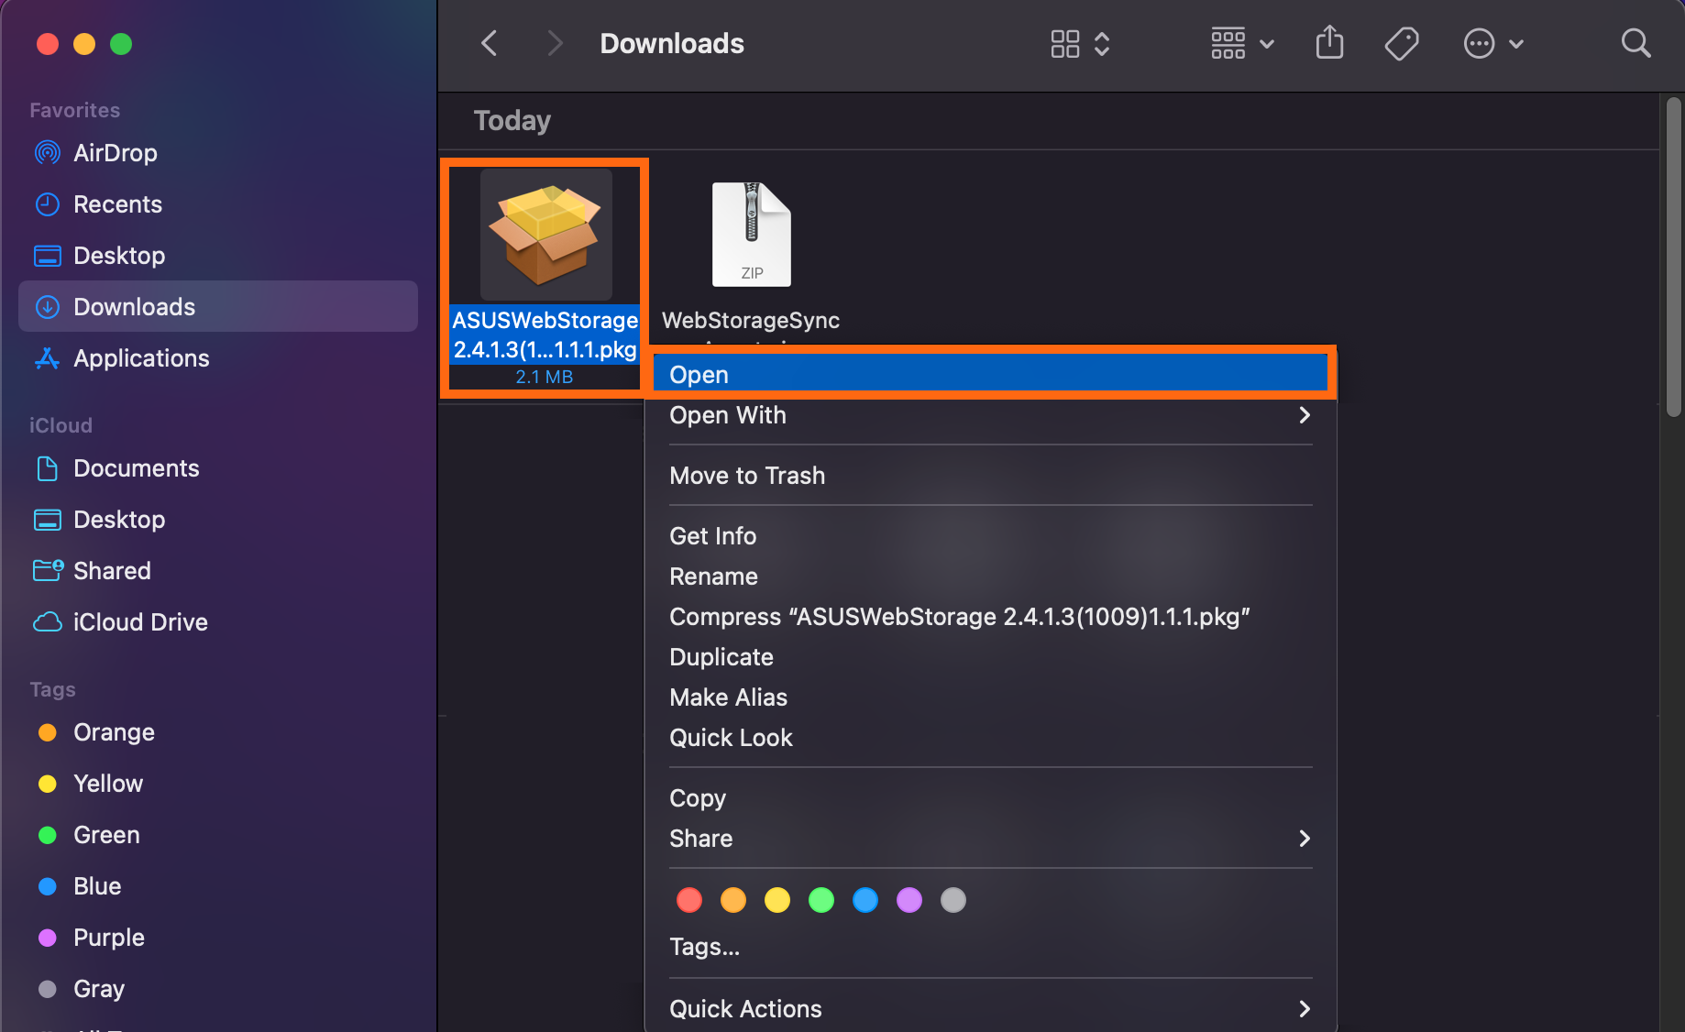
Task: Choose Compress ASUSWebStorage pkg option
Action: tap(990, 617)
